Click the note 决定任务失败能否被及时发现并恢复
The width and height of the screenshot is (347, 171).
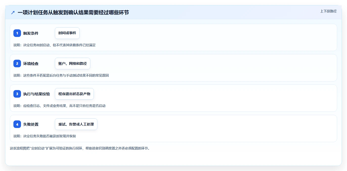(x=45, y=136)
